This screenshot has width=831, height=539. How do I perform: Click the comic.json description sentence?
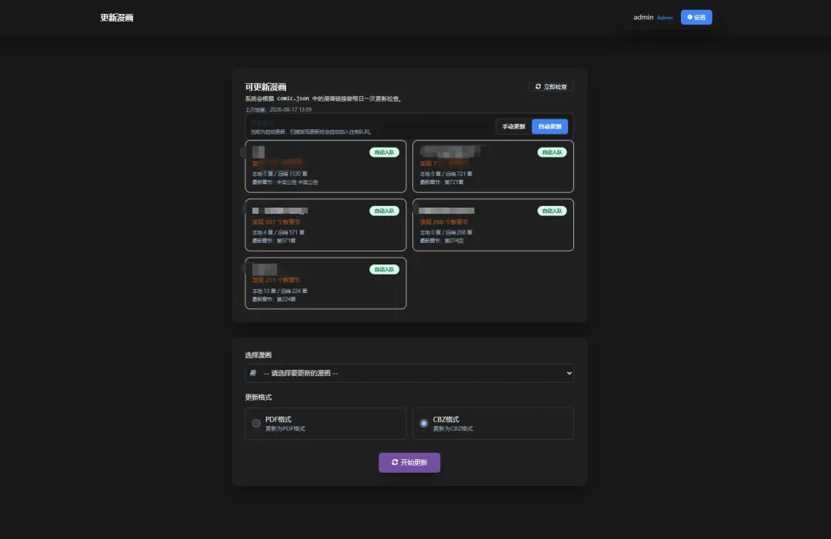[x=322, y=99]
